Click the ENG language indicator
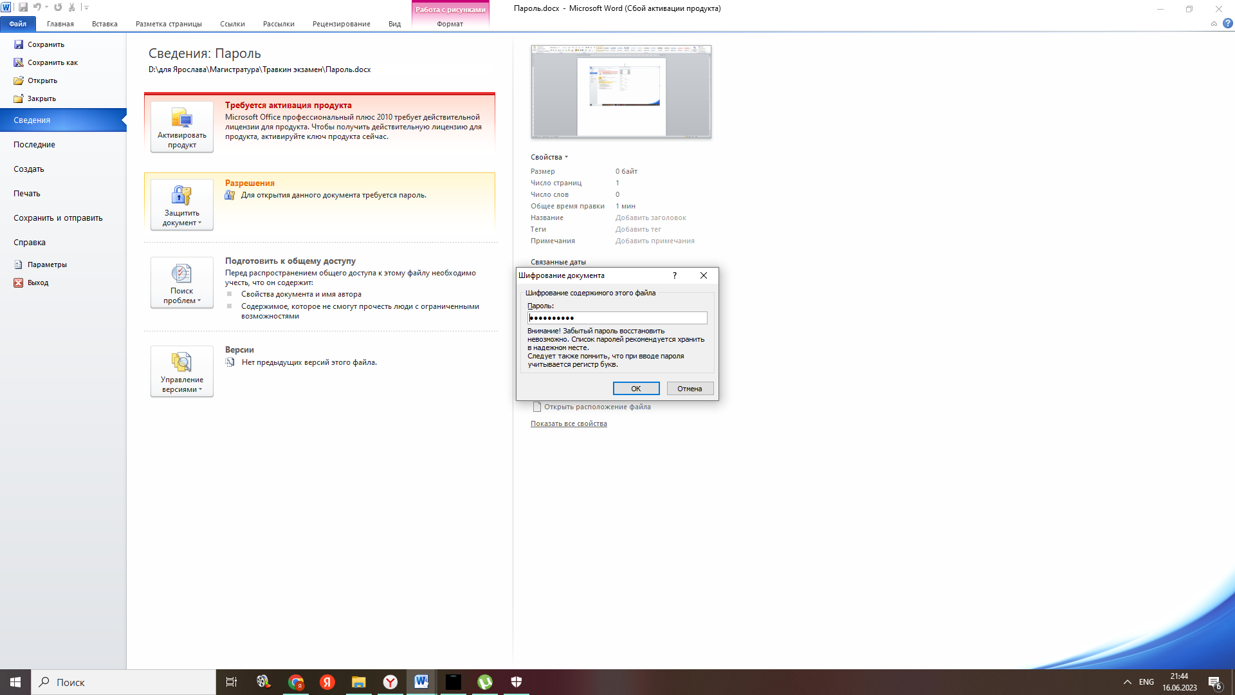 coord(1146,682)
